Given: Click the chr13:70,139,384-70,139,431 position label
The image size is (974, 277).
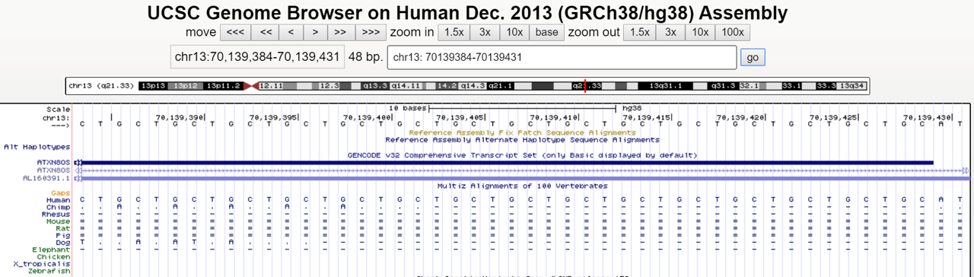Looking at the screenshot, I should click(256, 57).
